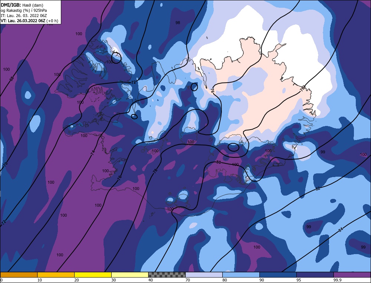The height and width of the screenshot is (283, 371).
Task: Click the line "IT: Lau. 26. 03. 2022 06Z"
Action: pos(24,16)
